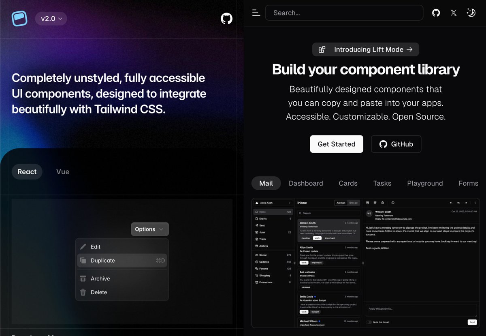Open the Headless UI logo in left page

(19, 18)
